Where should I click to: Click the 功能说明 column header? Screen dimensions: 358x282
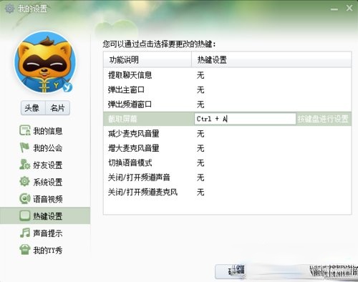(147, 59)
